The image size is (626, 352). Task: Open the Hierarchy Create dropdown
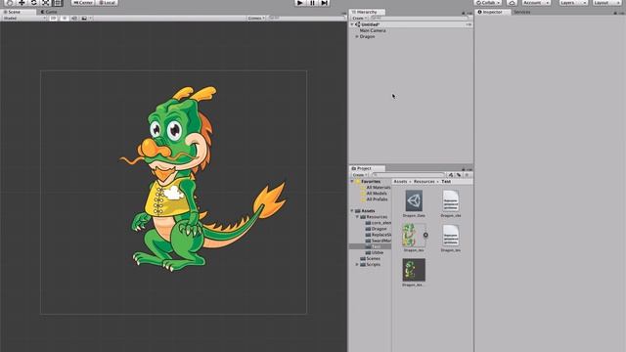pos(359,18)
